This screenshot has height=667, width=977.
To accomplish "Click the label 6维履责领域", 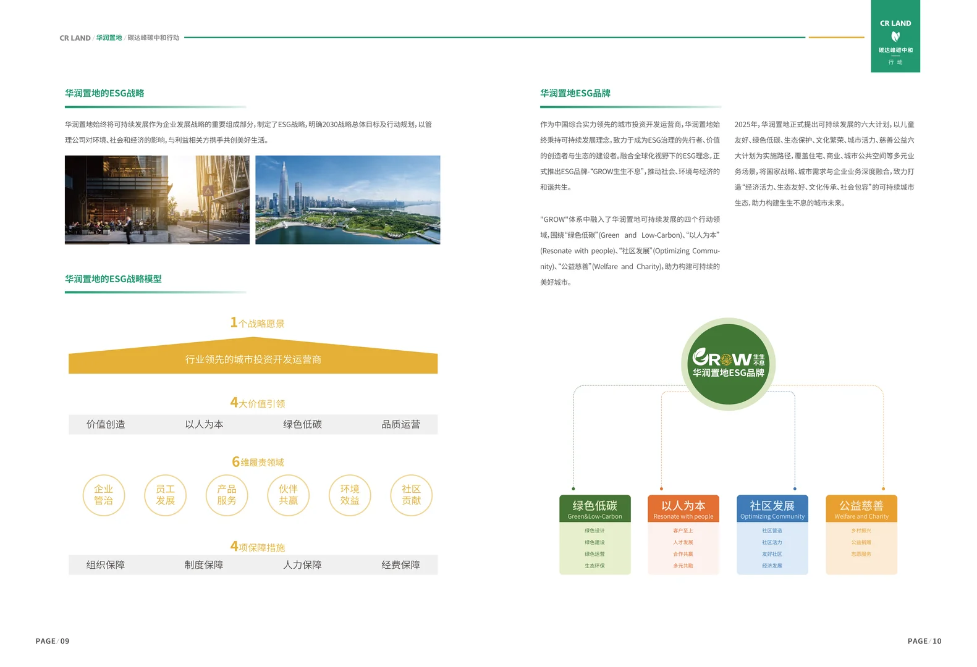I will tap(258, 462).
